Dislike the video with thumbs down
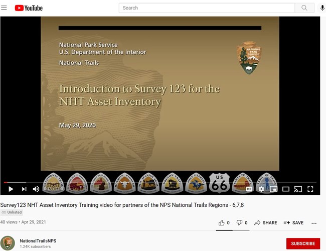Image resolution: width=326 pixels, height=251 pixels. [242, 223]
